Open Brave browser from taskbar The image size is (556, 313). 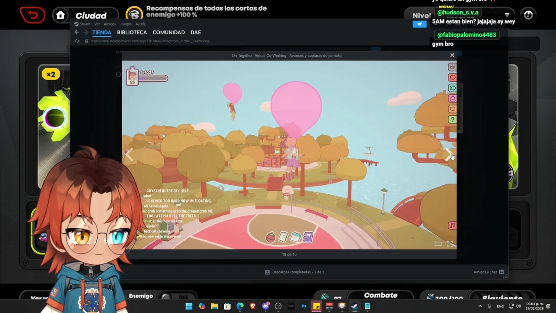pyautogui.click(x=253, y=306)
